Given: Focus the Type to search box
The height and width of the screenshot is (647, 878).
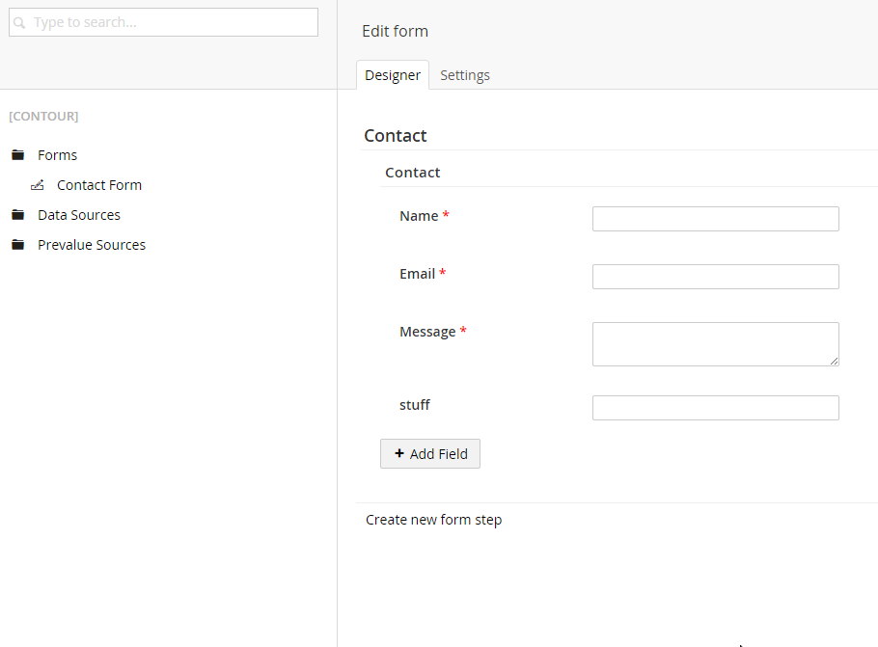Looking at the screenshot, I should click(x=163, y=22).
